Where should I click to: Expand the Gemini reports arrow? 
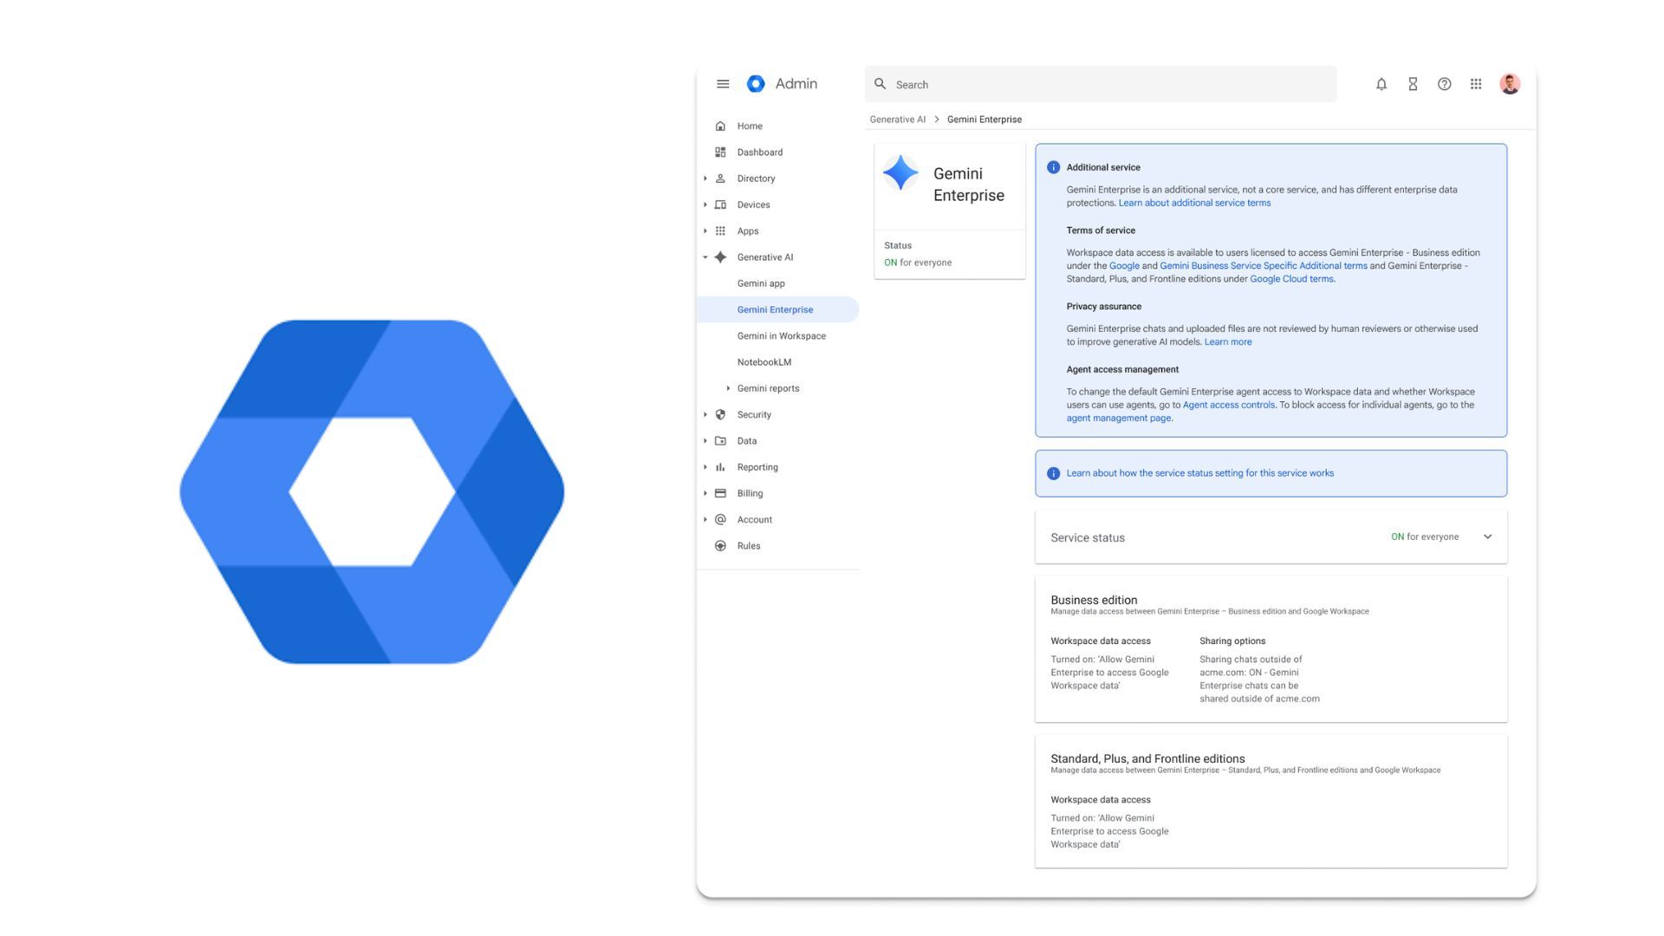coord(728,388)
